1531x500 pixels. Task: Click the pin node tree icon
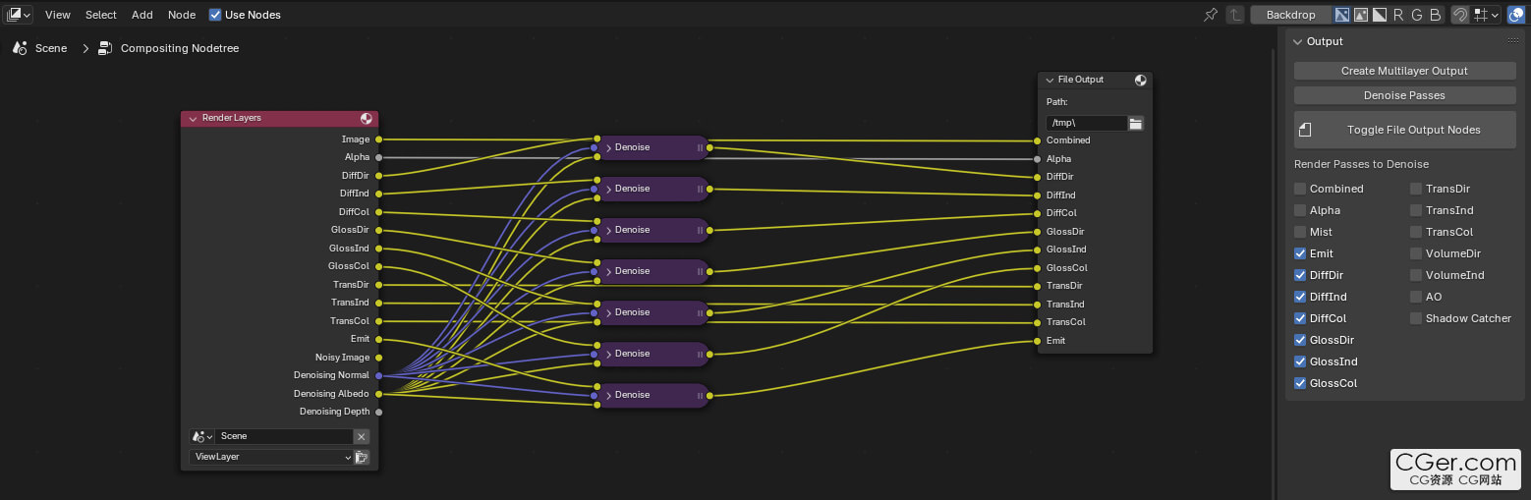[1211, 15]
